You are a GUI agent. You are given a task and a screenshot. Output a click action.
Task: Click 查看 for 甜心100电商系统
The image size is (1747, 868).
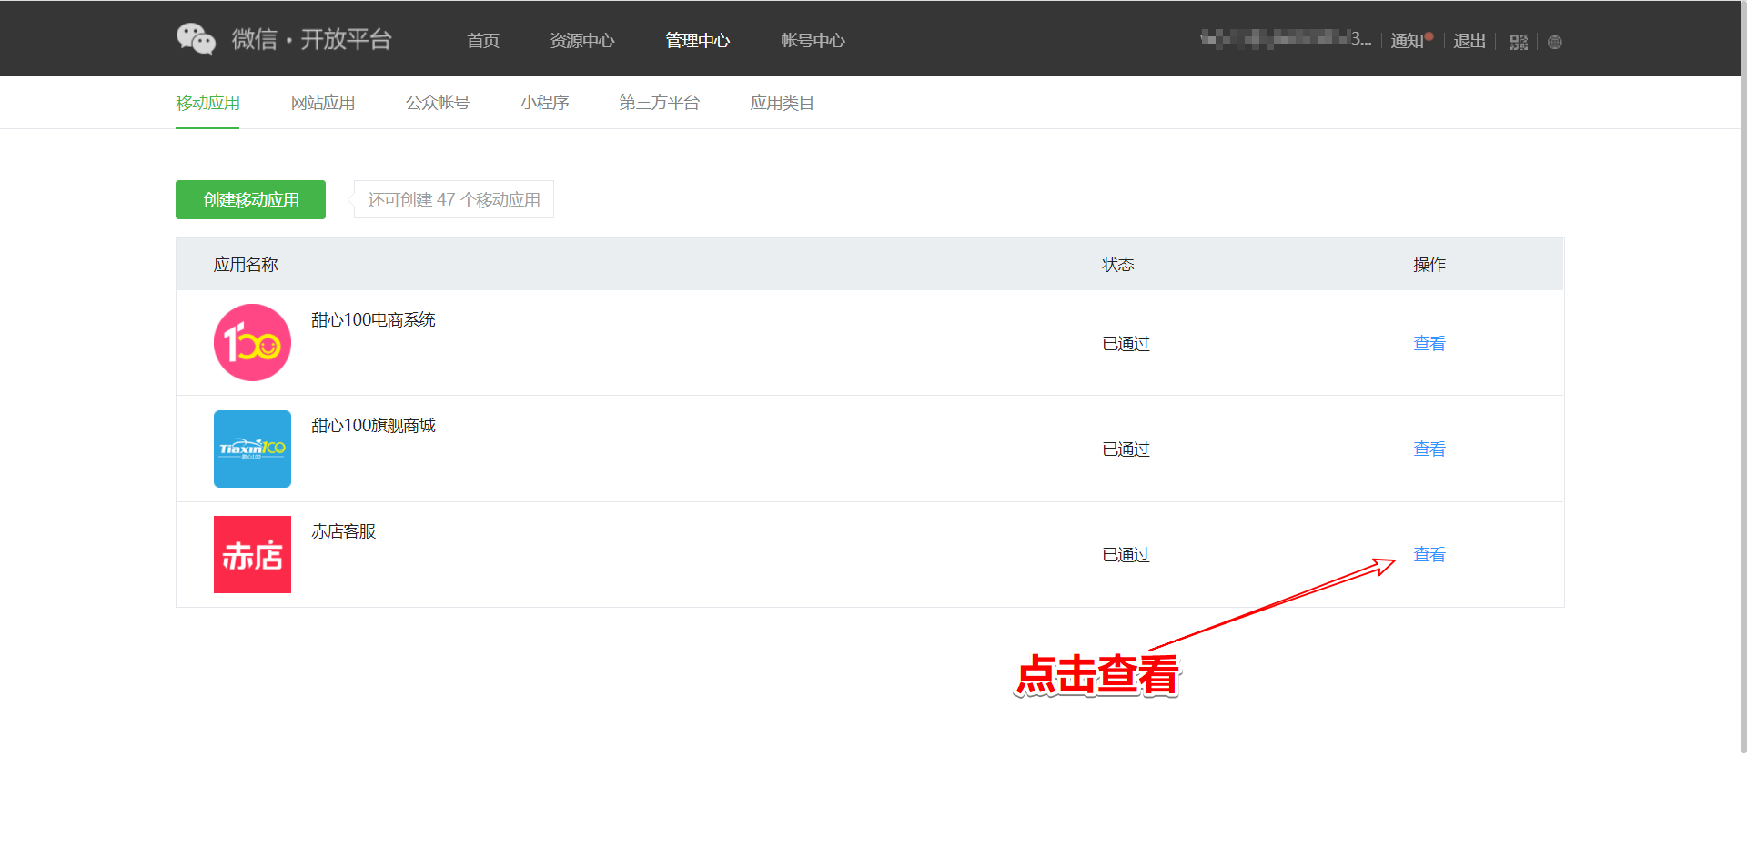click(1429, 343)
